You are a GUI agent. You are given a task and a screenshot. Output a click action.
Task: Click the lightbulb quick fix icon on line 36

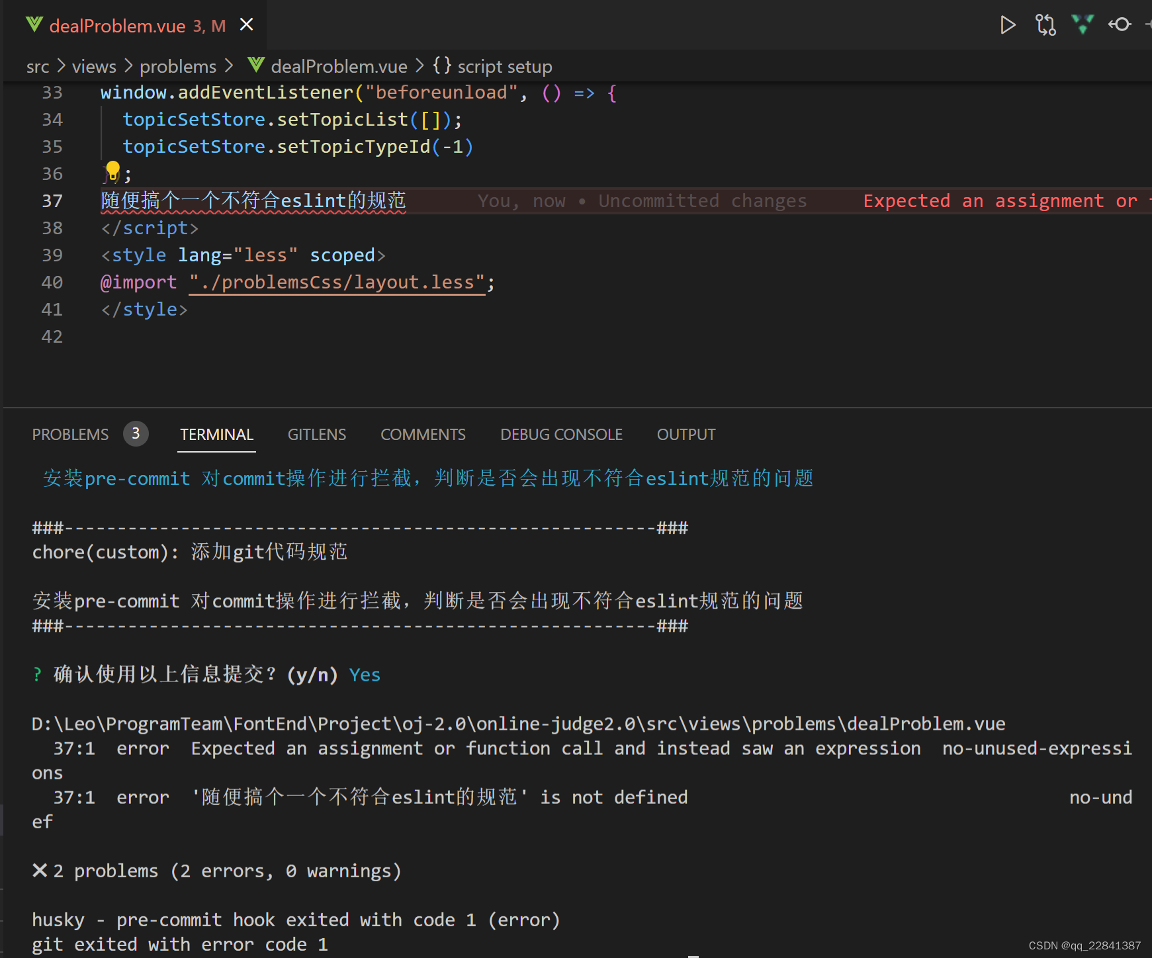(113, 171)
